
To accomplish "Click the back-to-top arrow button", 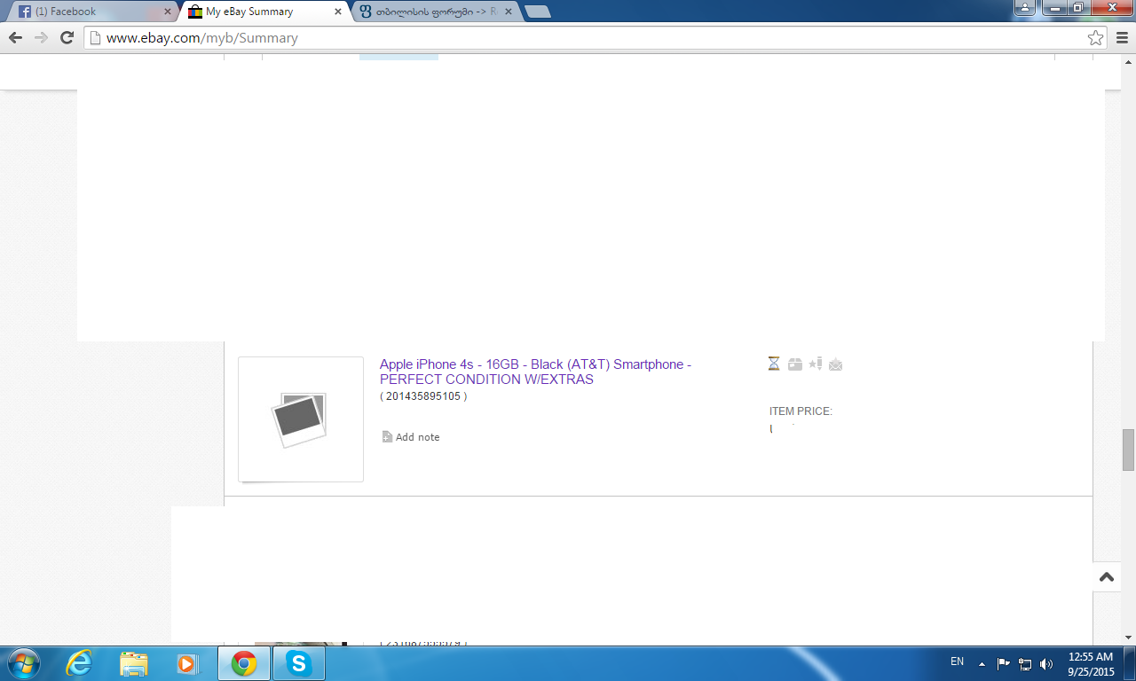I will 1107,577.
